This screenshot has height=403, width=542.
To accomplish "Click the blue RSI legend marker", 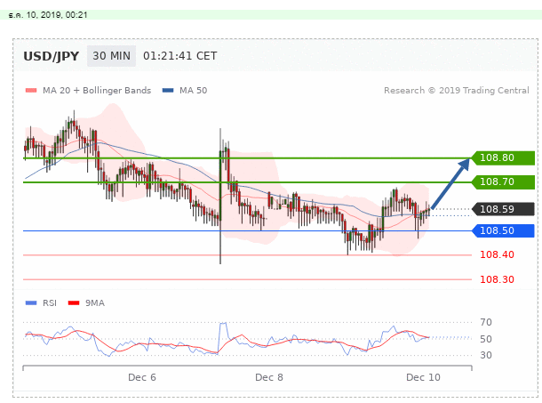I will (x=31, y=303).
